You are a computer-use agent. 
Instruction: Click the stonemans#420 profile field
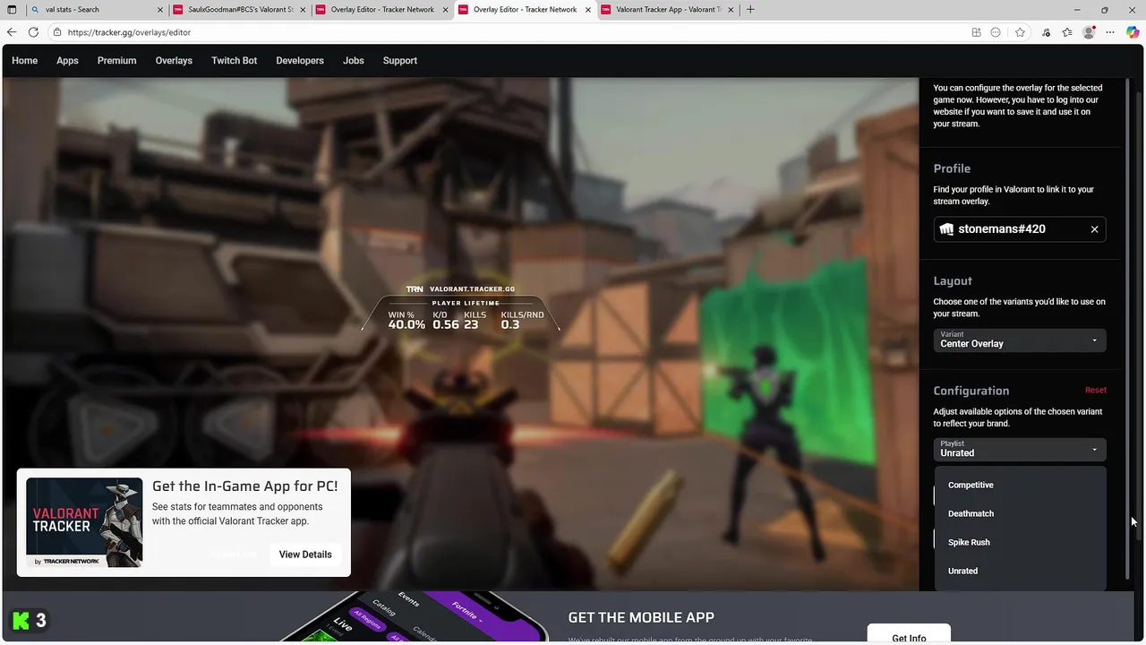(1020, 229)
